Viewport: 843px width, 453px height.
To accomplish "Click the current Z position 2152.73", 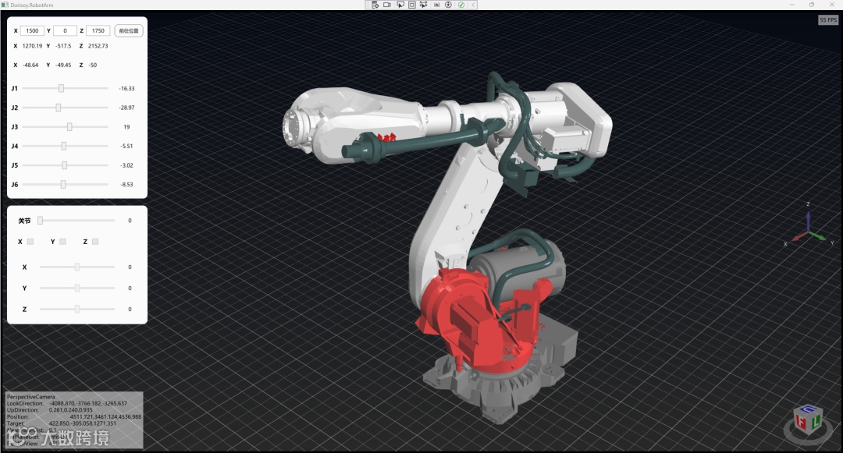I will 98,46.
